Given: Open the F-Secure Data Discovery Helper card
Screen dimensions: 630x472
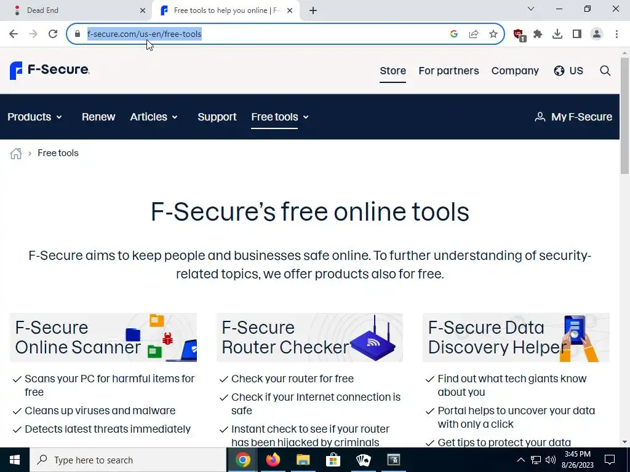Looking at the screenshot, I should point(516,337).
